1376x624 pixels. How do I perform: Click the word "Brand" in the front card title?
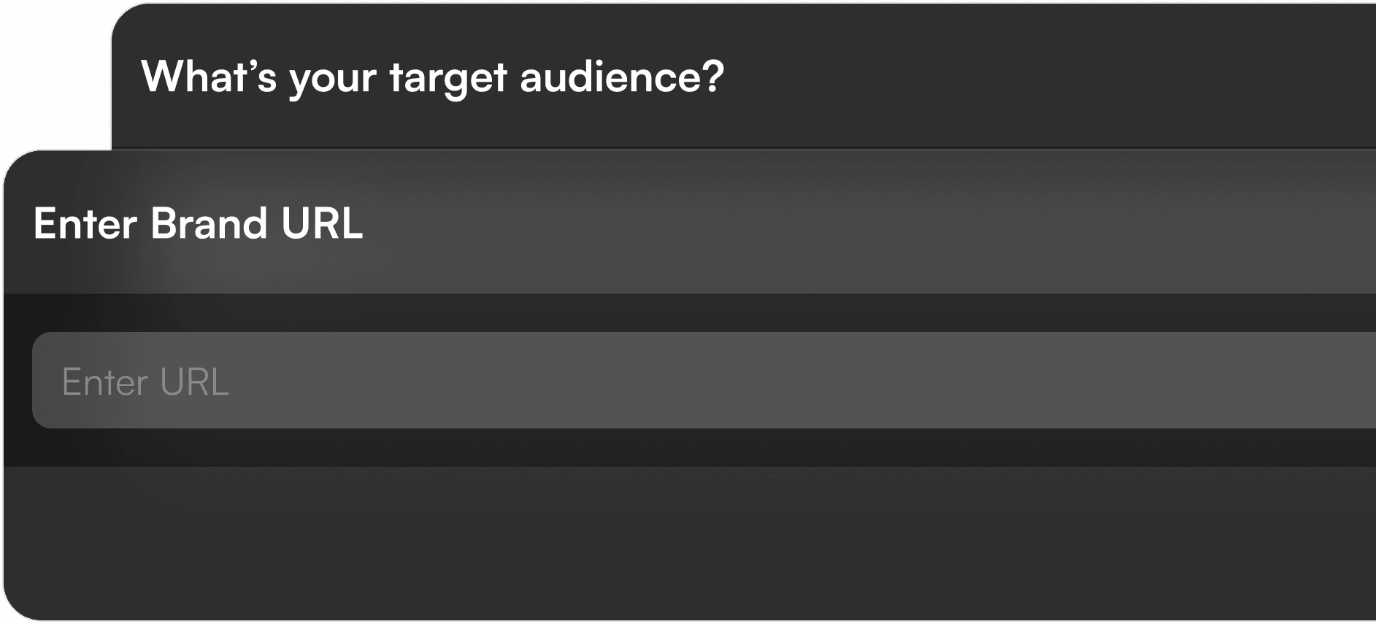(209, 223)
